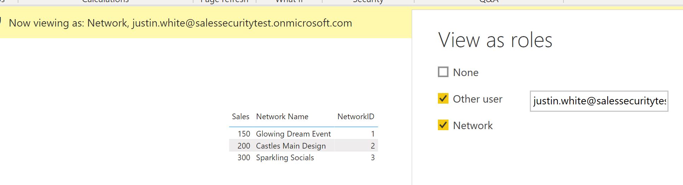Click the 200 sales value

tap(244, 146)
